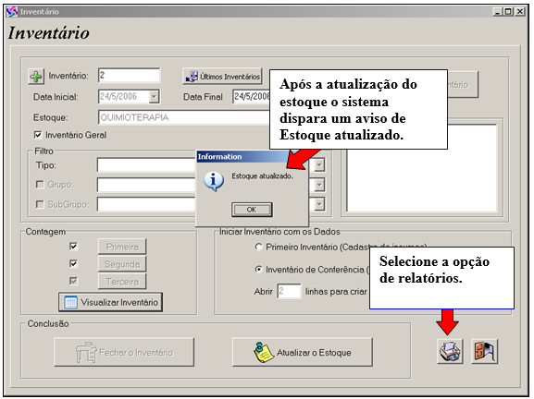Click the green plus new inventory icon
The image size is (534, 399).
pos(36,77)
